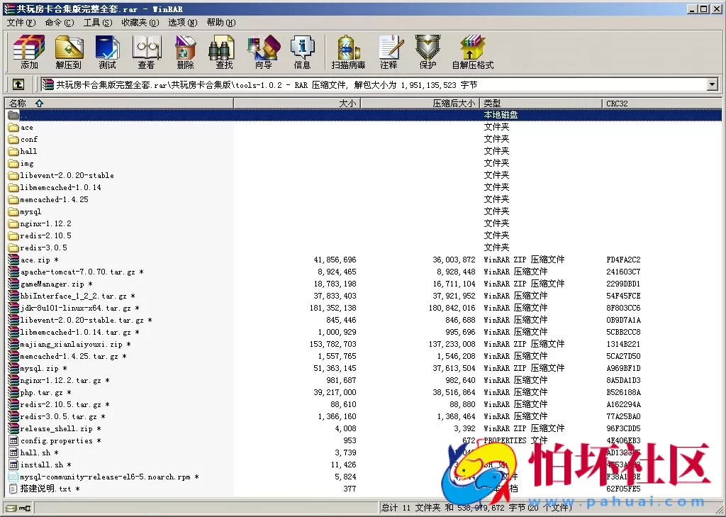Click the 添加 (Add) toolbar icon
The width and height of the screenshot is (726, 517).
pyautogui.click(x=29, y=52)
